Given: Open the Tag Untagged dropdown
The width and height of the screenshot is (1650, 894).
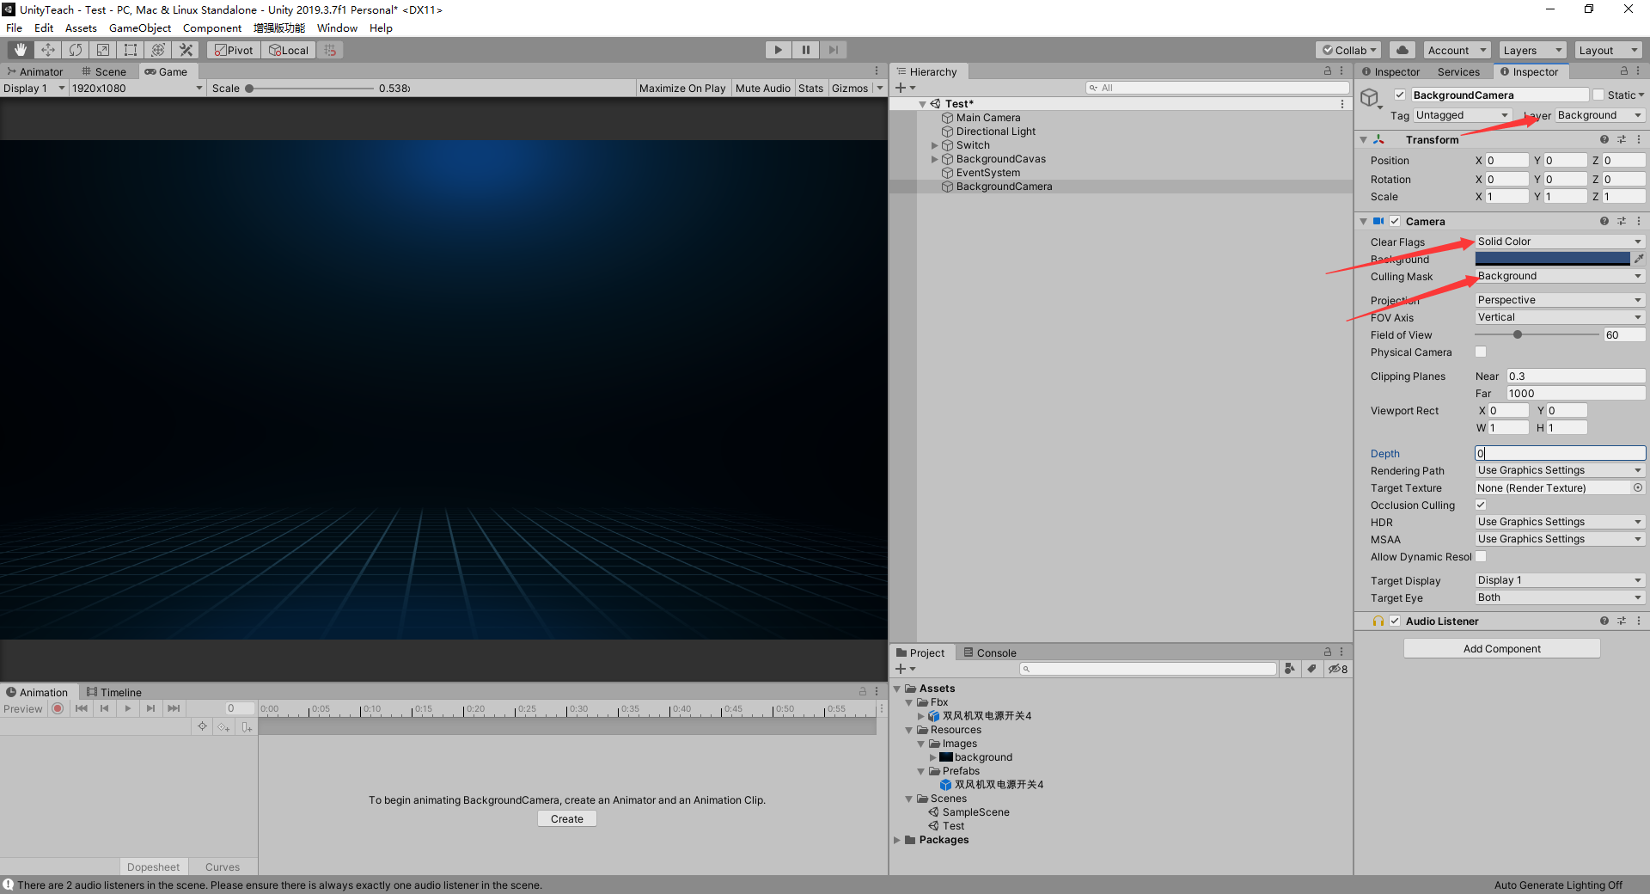Looking at the screenshot, I should (1462, 115).
